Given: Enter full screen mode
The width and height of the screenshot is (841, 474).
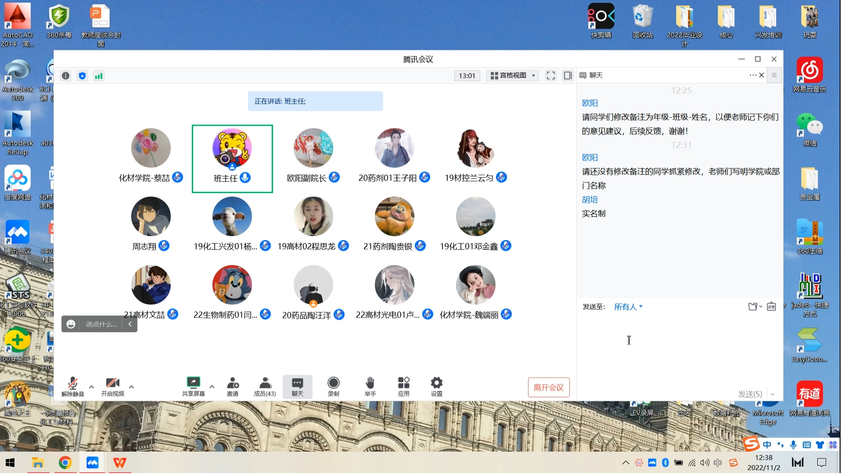Looking at the screenshot, I should [550, 76].
